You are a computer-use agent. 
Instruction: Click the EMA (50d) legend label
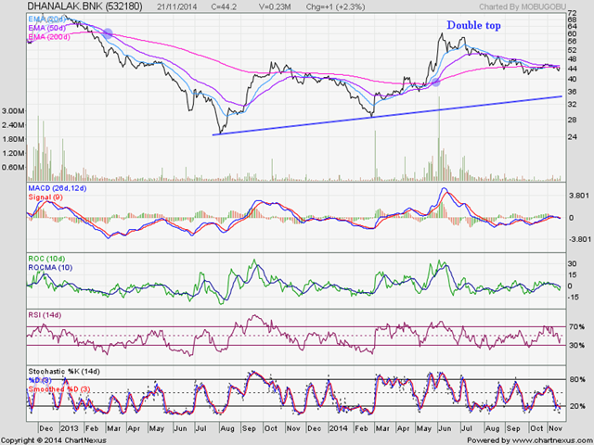pos(46,28)
